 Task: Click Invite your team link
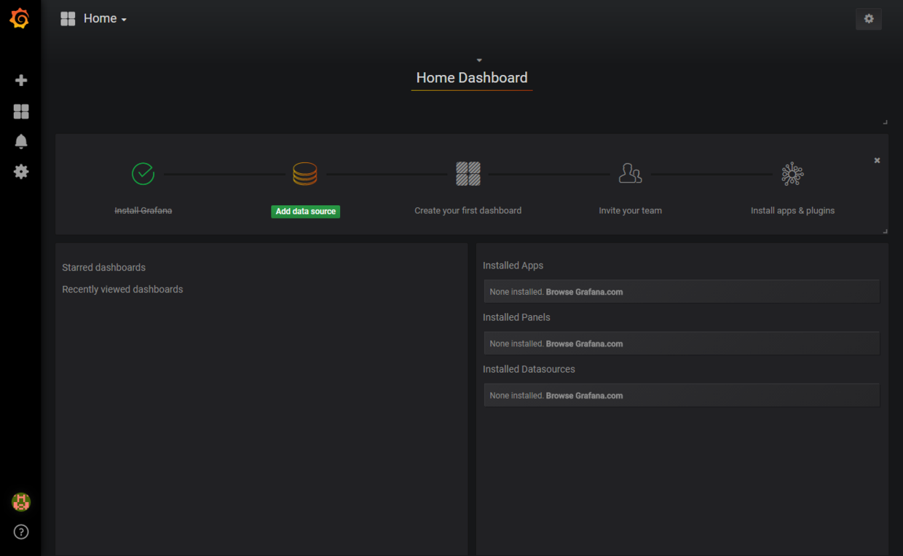[631, 210]
